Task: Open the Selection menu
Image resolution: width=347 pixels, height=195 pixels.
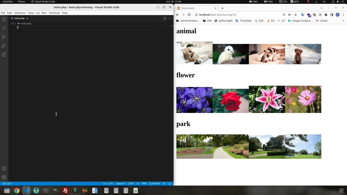Action: 20,13
